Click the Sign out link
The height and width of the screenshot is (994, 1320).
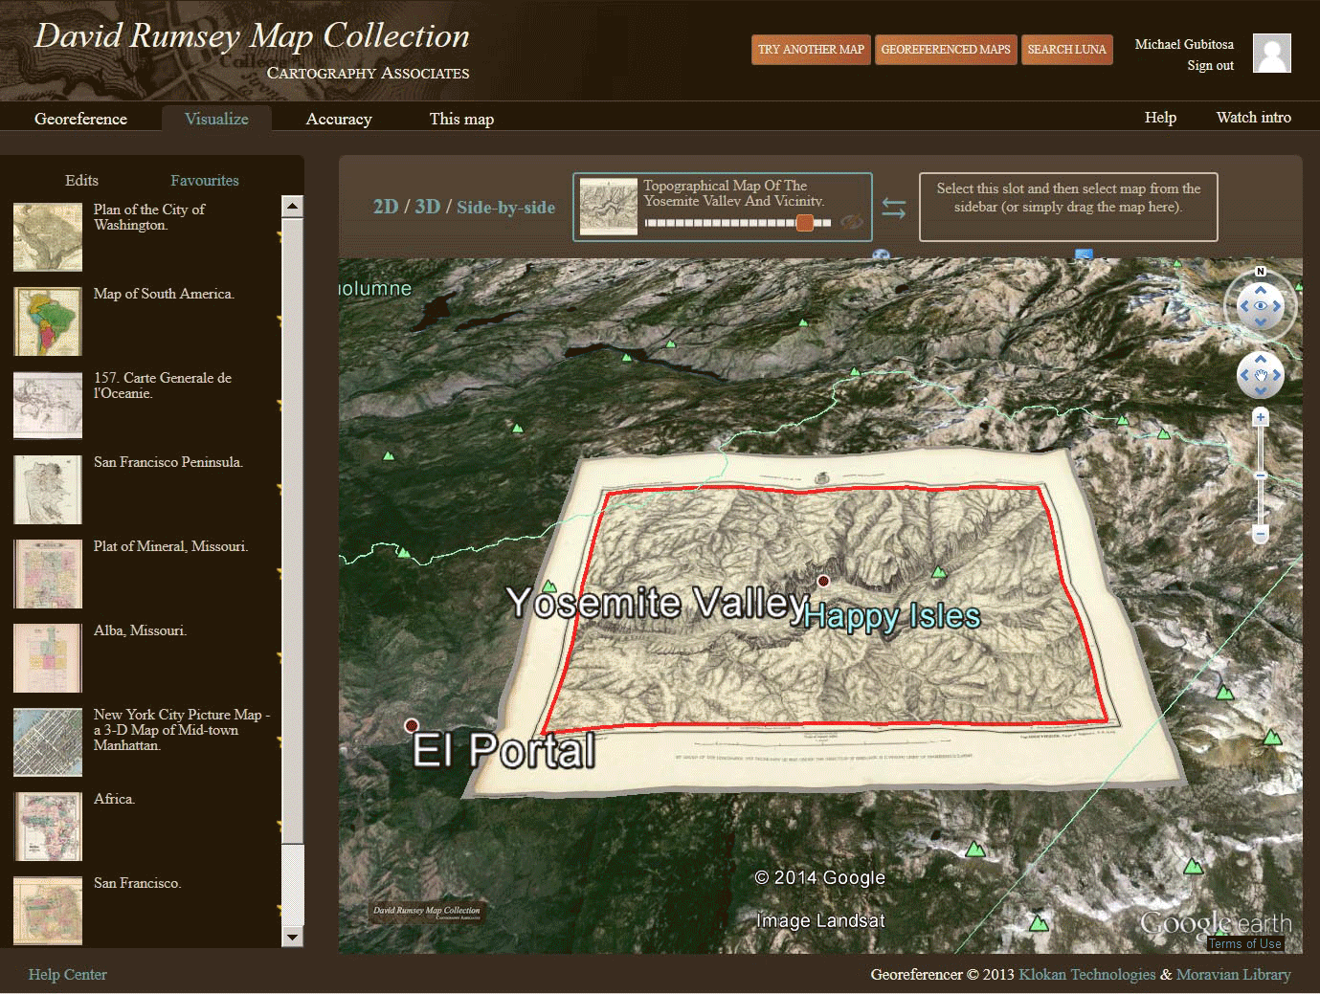pos(1210,65)
